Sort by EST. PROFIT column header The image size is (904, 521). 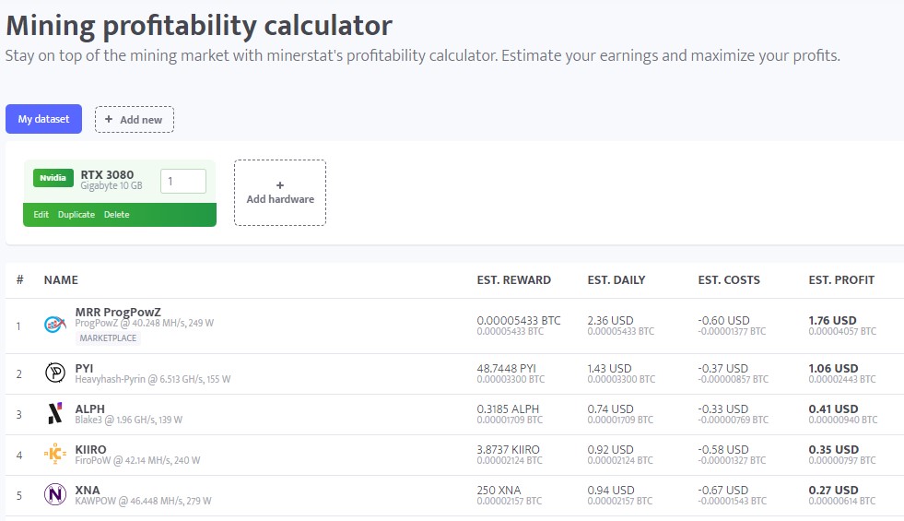[x=841, y=279]
